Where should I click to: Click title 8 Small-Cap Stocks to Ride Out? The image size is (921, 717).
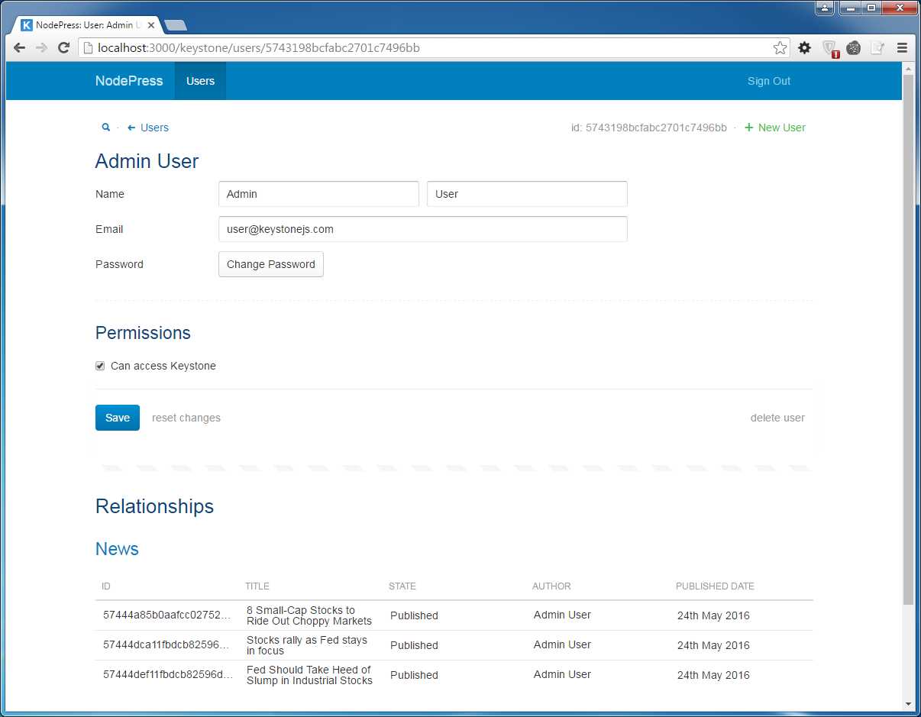309,615
